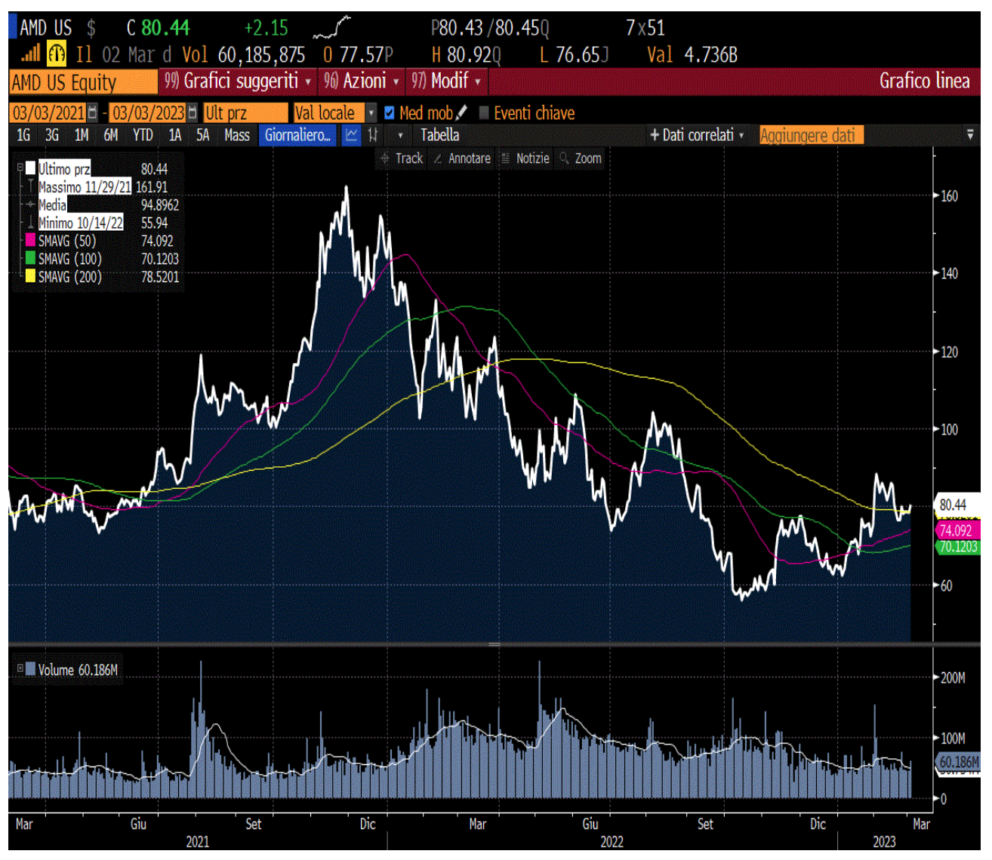Select the 5A time range
Viewport: 992px width, 860px height.
pyautogui.click(x=202, y=136)
